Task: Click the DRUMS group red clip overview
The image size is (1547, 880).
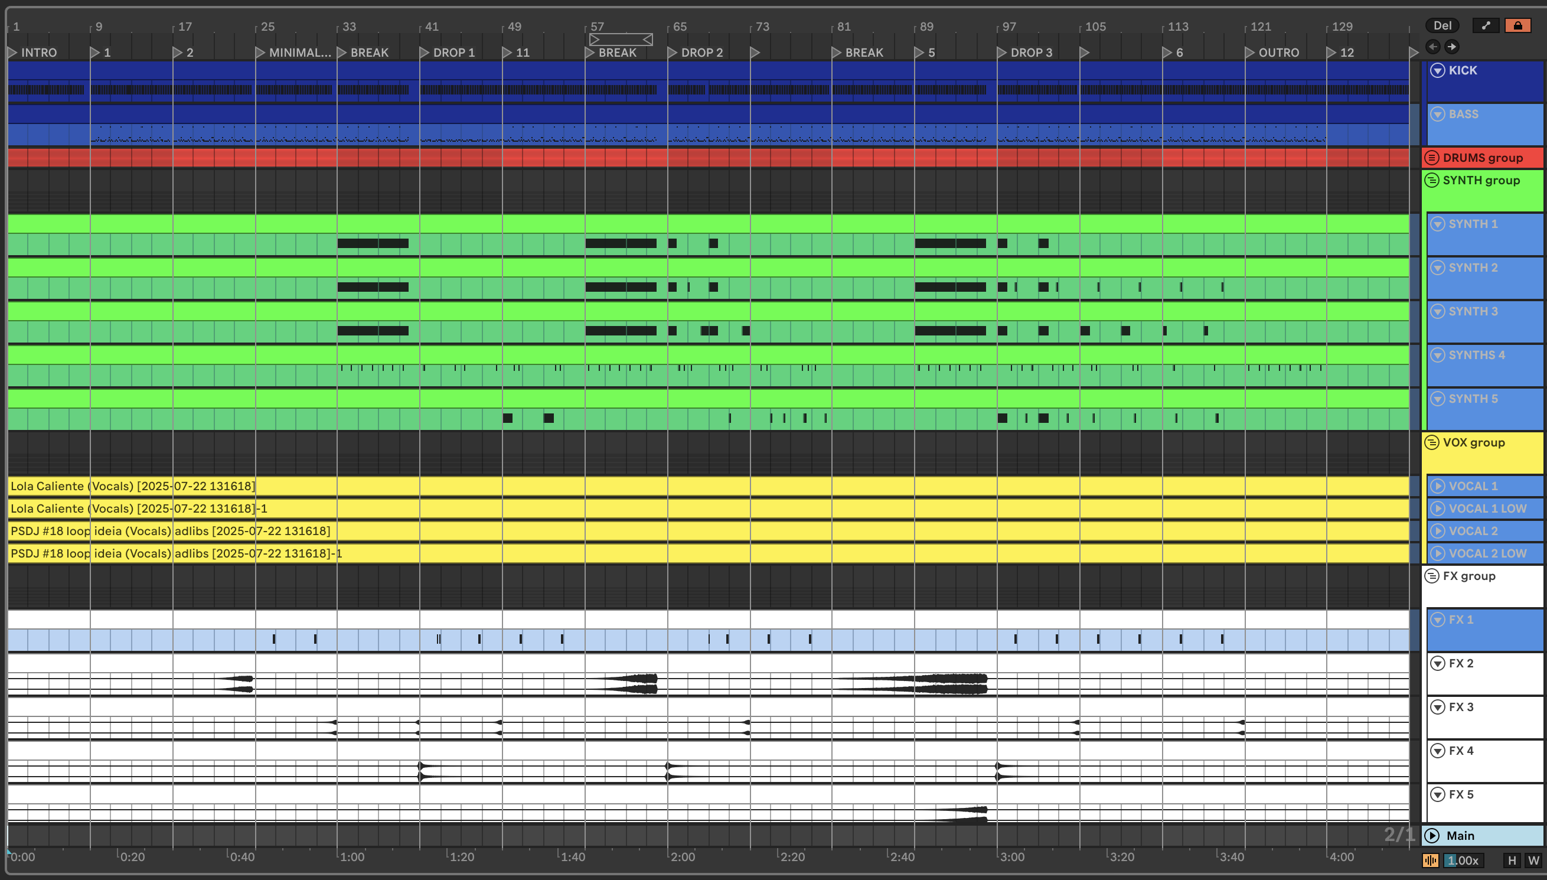Action: click(x=708, y=158)
